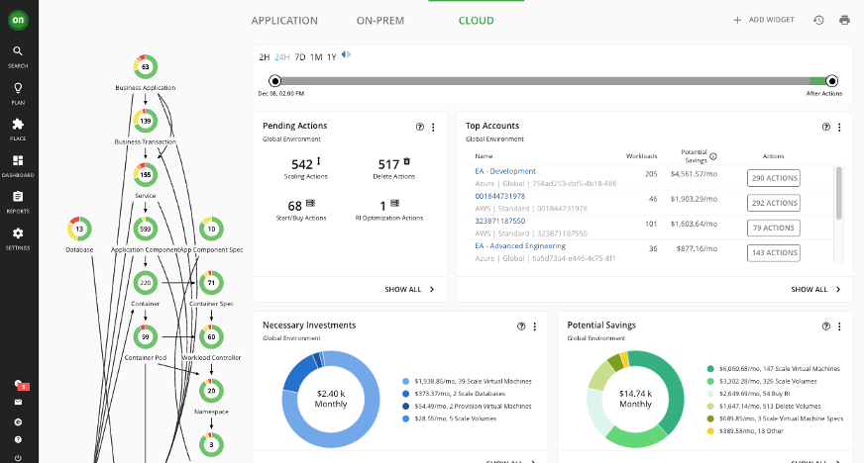Viewport: 864px width, 463px height.
Task: Select Workload Controller node (60)
Action: tap(211, 336)
